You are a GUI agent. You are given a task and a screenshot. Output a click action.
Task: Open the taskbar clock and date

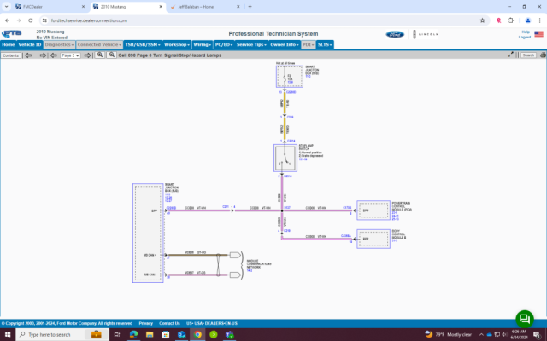coord(519,334)
